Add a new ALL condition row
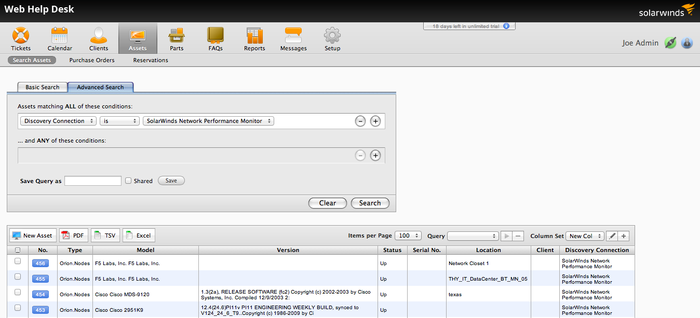700x318 pixels. click(x=375, y=121)
